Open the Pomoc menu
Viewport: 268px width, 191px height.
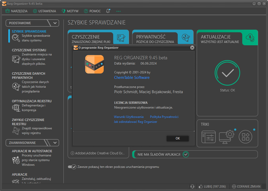[x=92, y=11]
